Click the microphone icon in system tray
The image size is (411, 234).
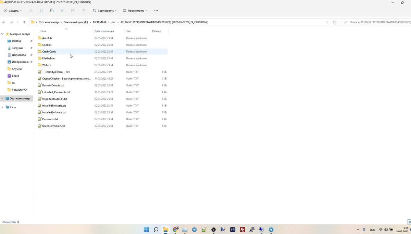tap(364, 230)
